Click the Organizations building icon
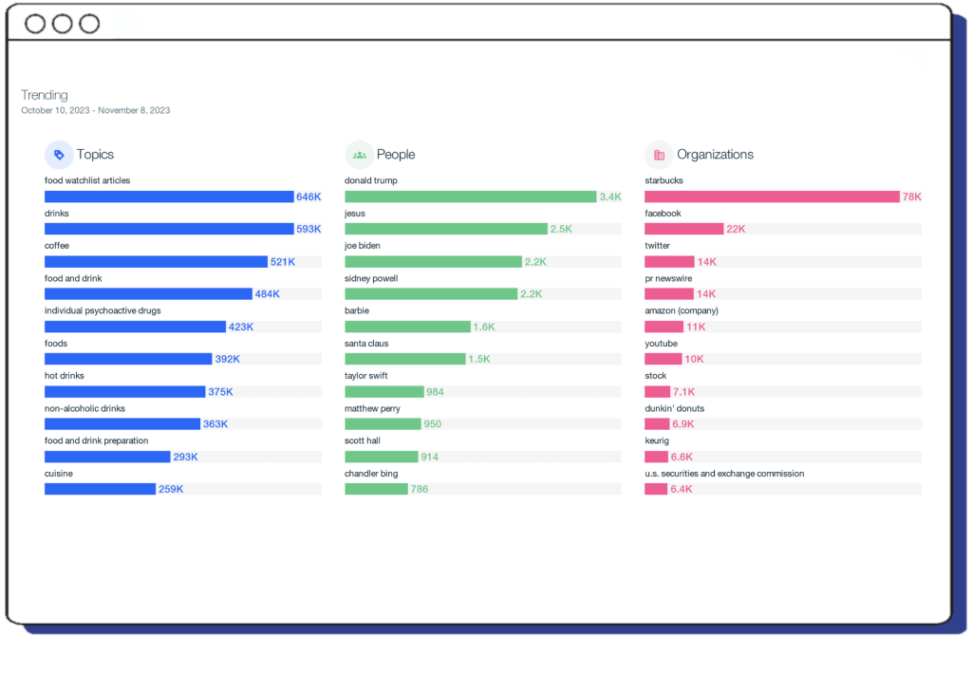The height and width of the screenshot is (674, 972). point(659,155)
